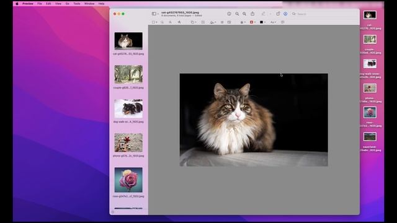Open the red Border Color picker

252,22
